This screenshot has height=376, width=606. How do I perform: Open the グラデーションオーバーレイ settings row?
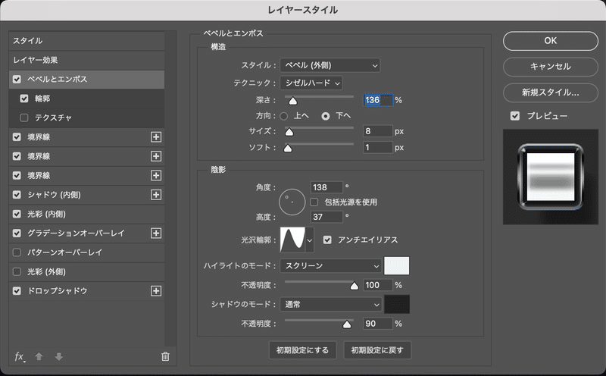(86, 233)
